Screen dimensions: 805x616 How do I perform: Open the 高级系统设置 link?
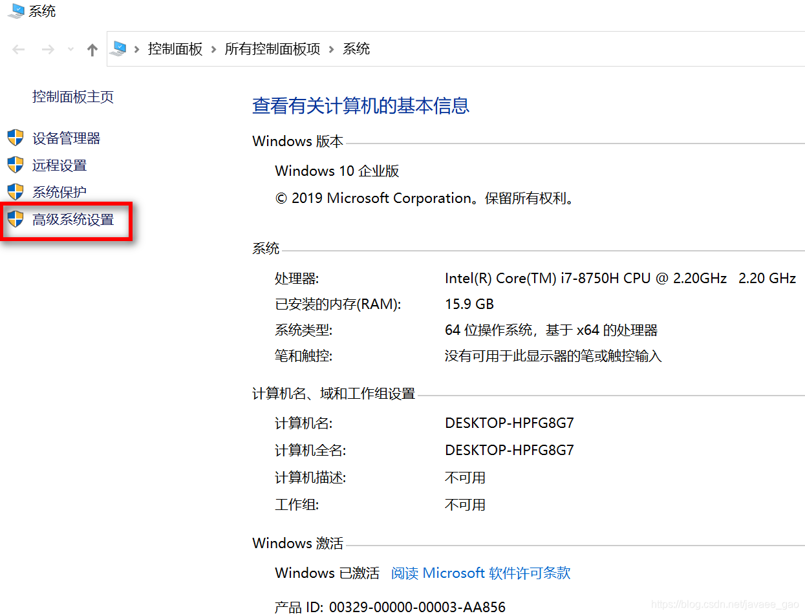[73, 220]
